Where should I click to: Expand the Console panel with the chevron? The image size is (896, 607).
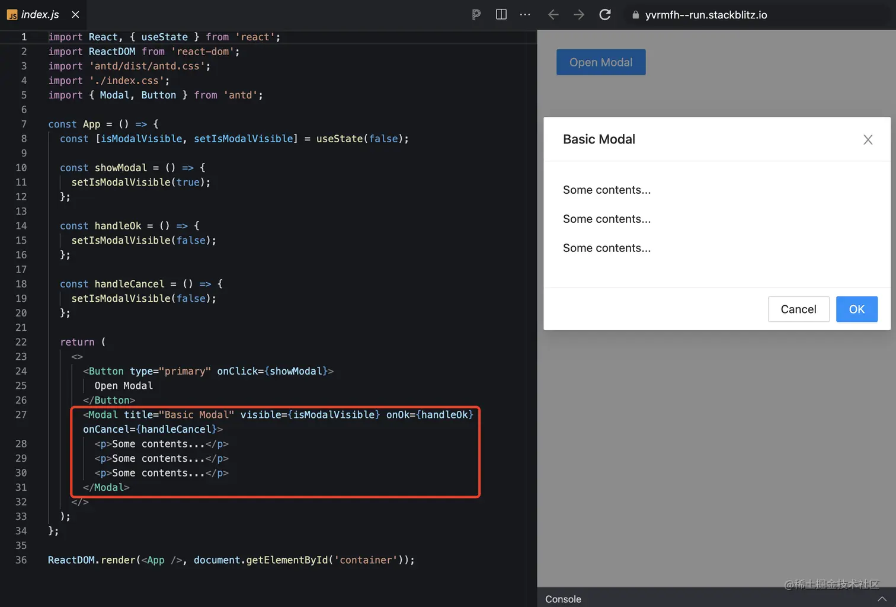pos(882,599)
